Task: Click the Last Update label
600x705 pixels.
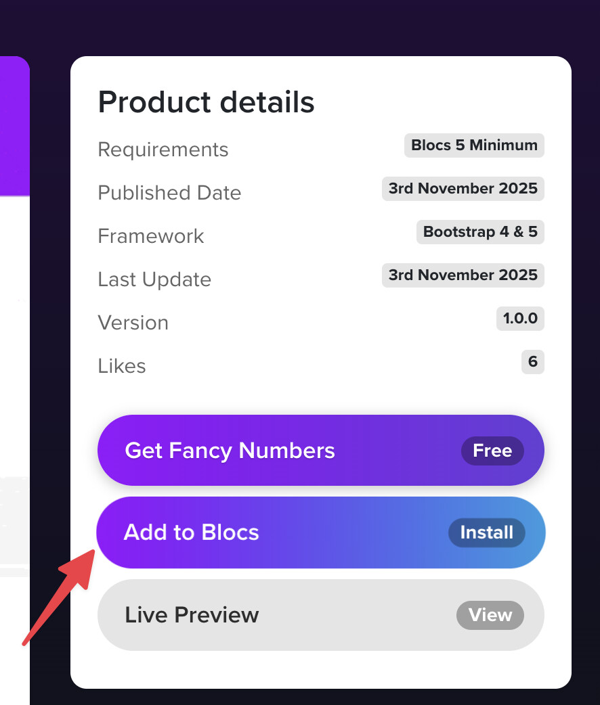Action: coord(154,279)
